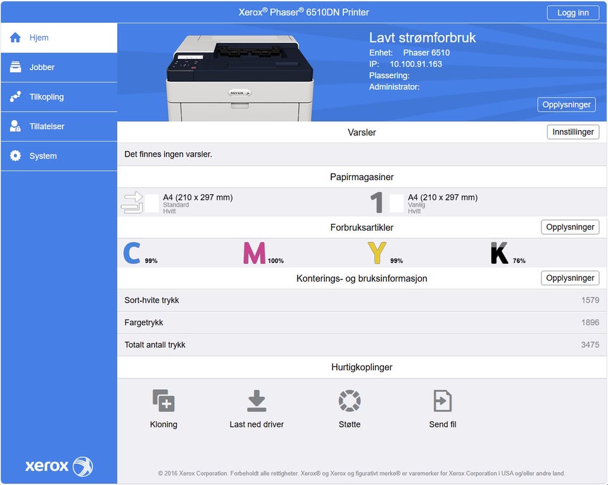Click the Papirmagasiner section heading
608x485 pixels.
pyautogui.click(x=362, y=177)
